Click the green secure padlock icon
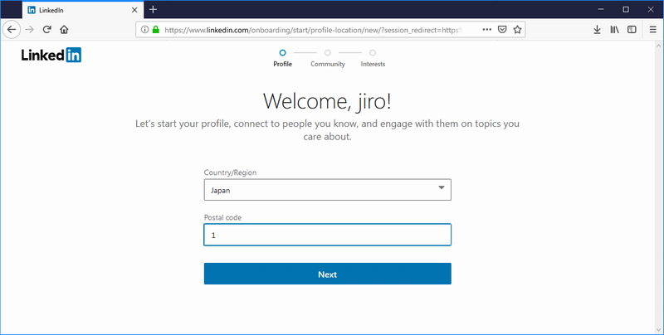 (156, 30)
